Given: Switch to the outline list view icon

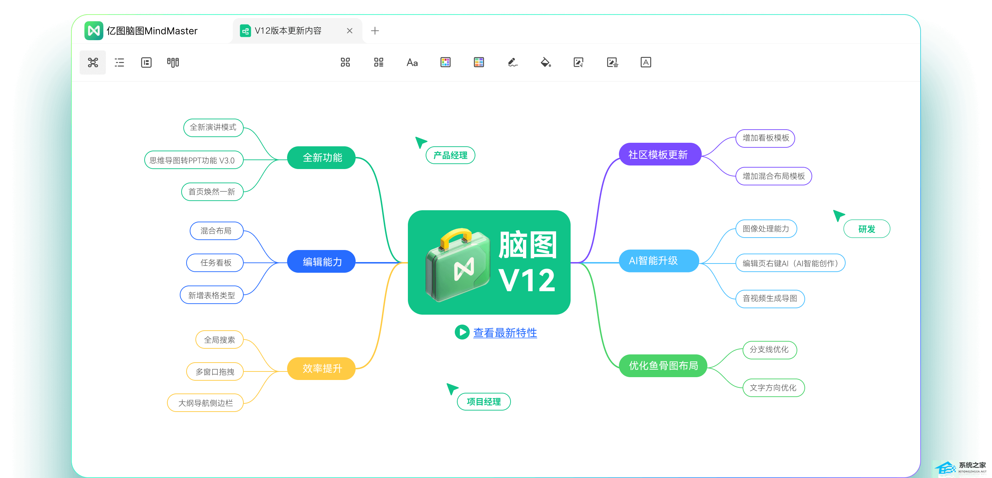Looking at the screenshot, I should (x=119, y=63).
